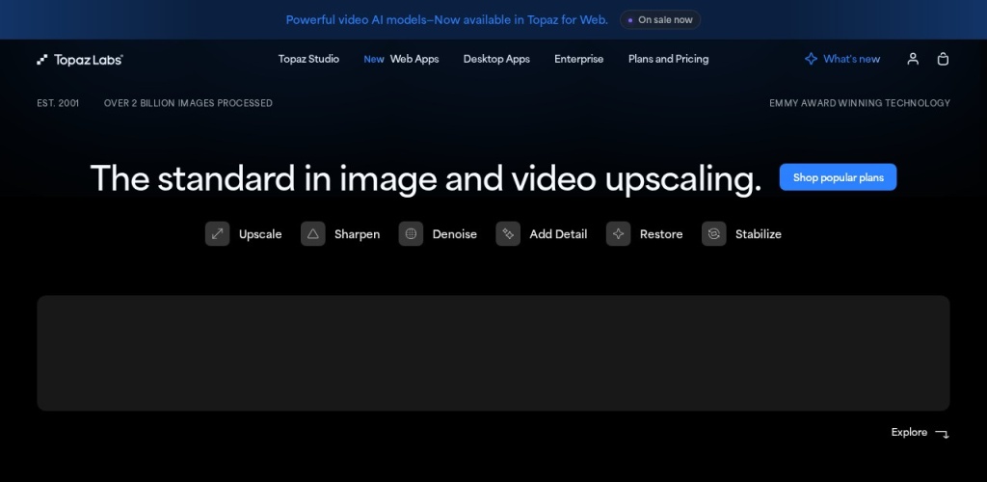Click 'EMMY AWARD WINNING TECHNOLOGY' text
Viewport: 987px width, 482px height.
(x=860, y=103)
